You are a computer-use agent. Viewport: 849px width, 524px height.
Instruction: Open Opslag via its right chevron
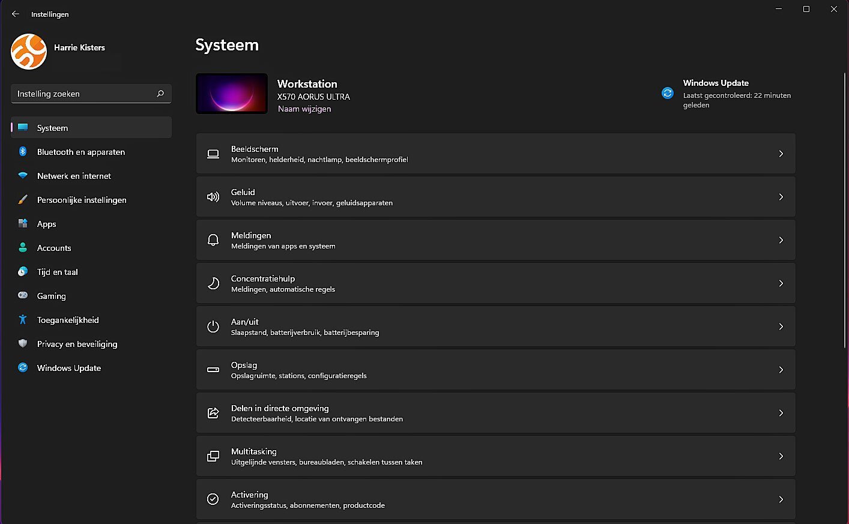point(781,370)
